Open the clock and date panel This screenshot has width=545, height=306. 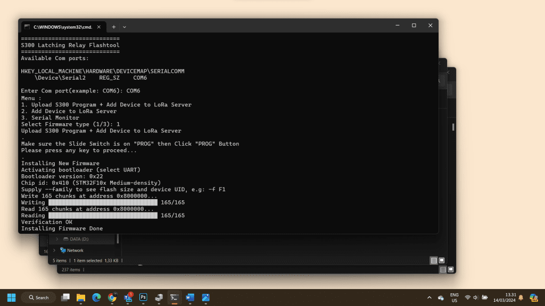click(x=510, y=297)
